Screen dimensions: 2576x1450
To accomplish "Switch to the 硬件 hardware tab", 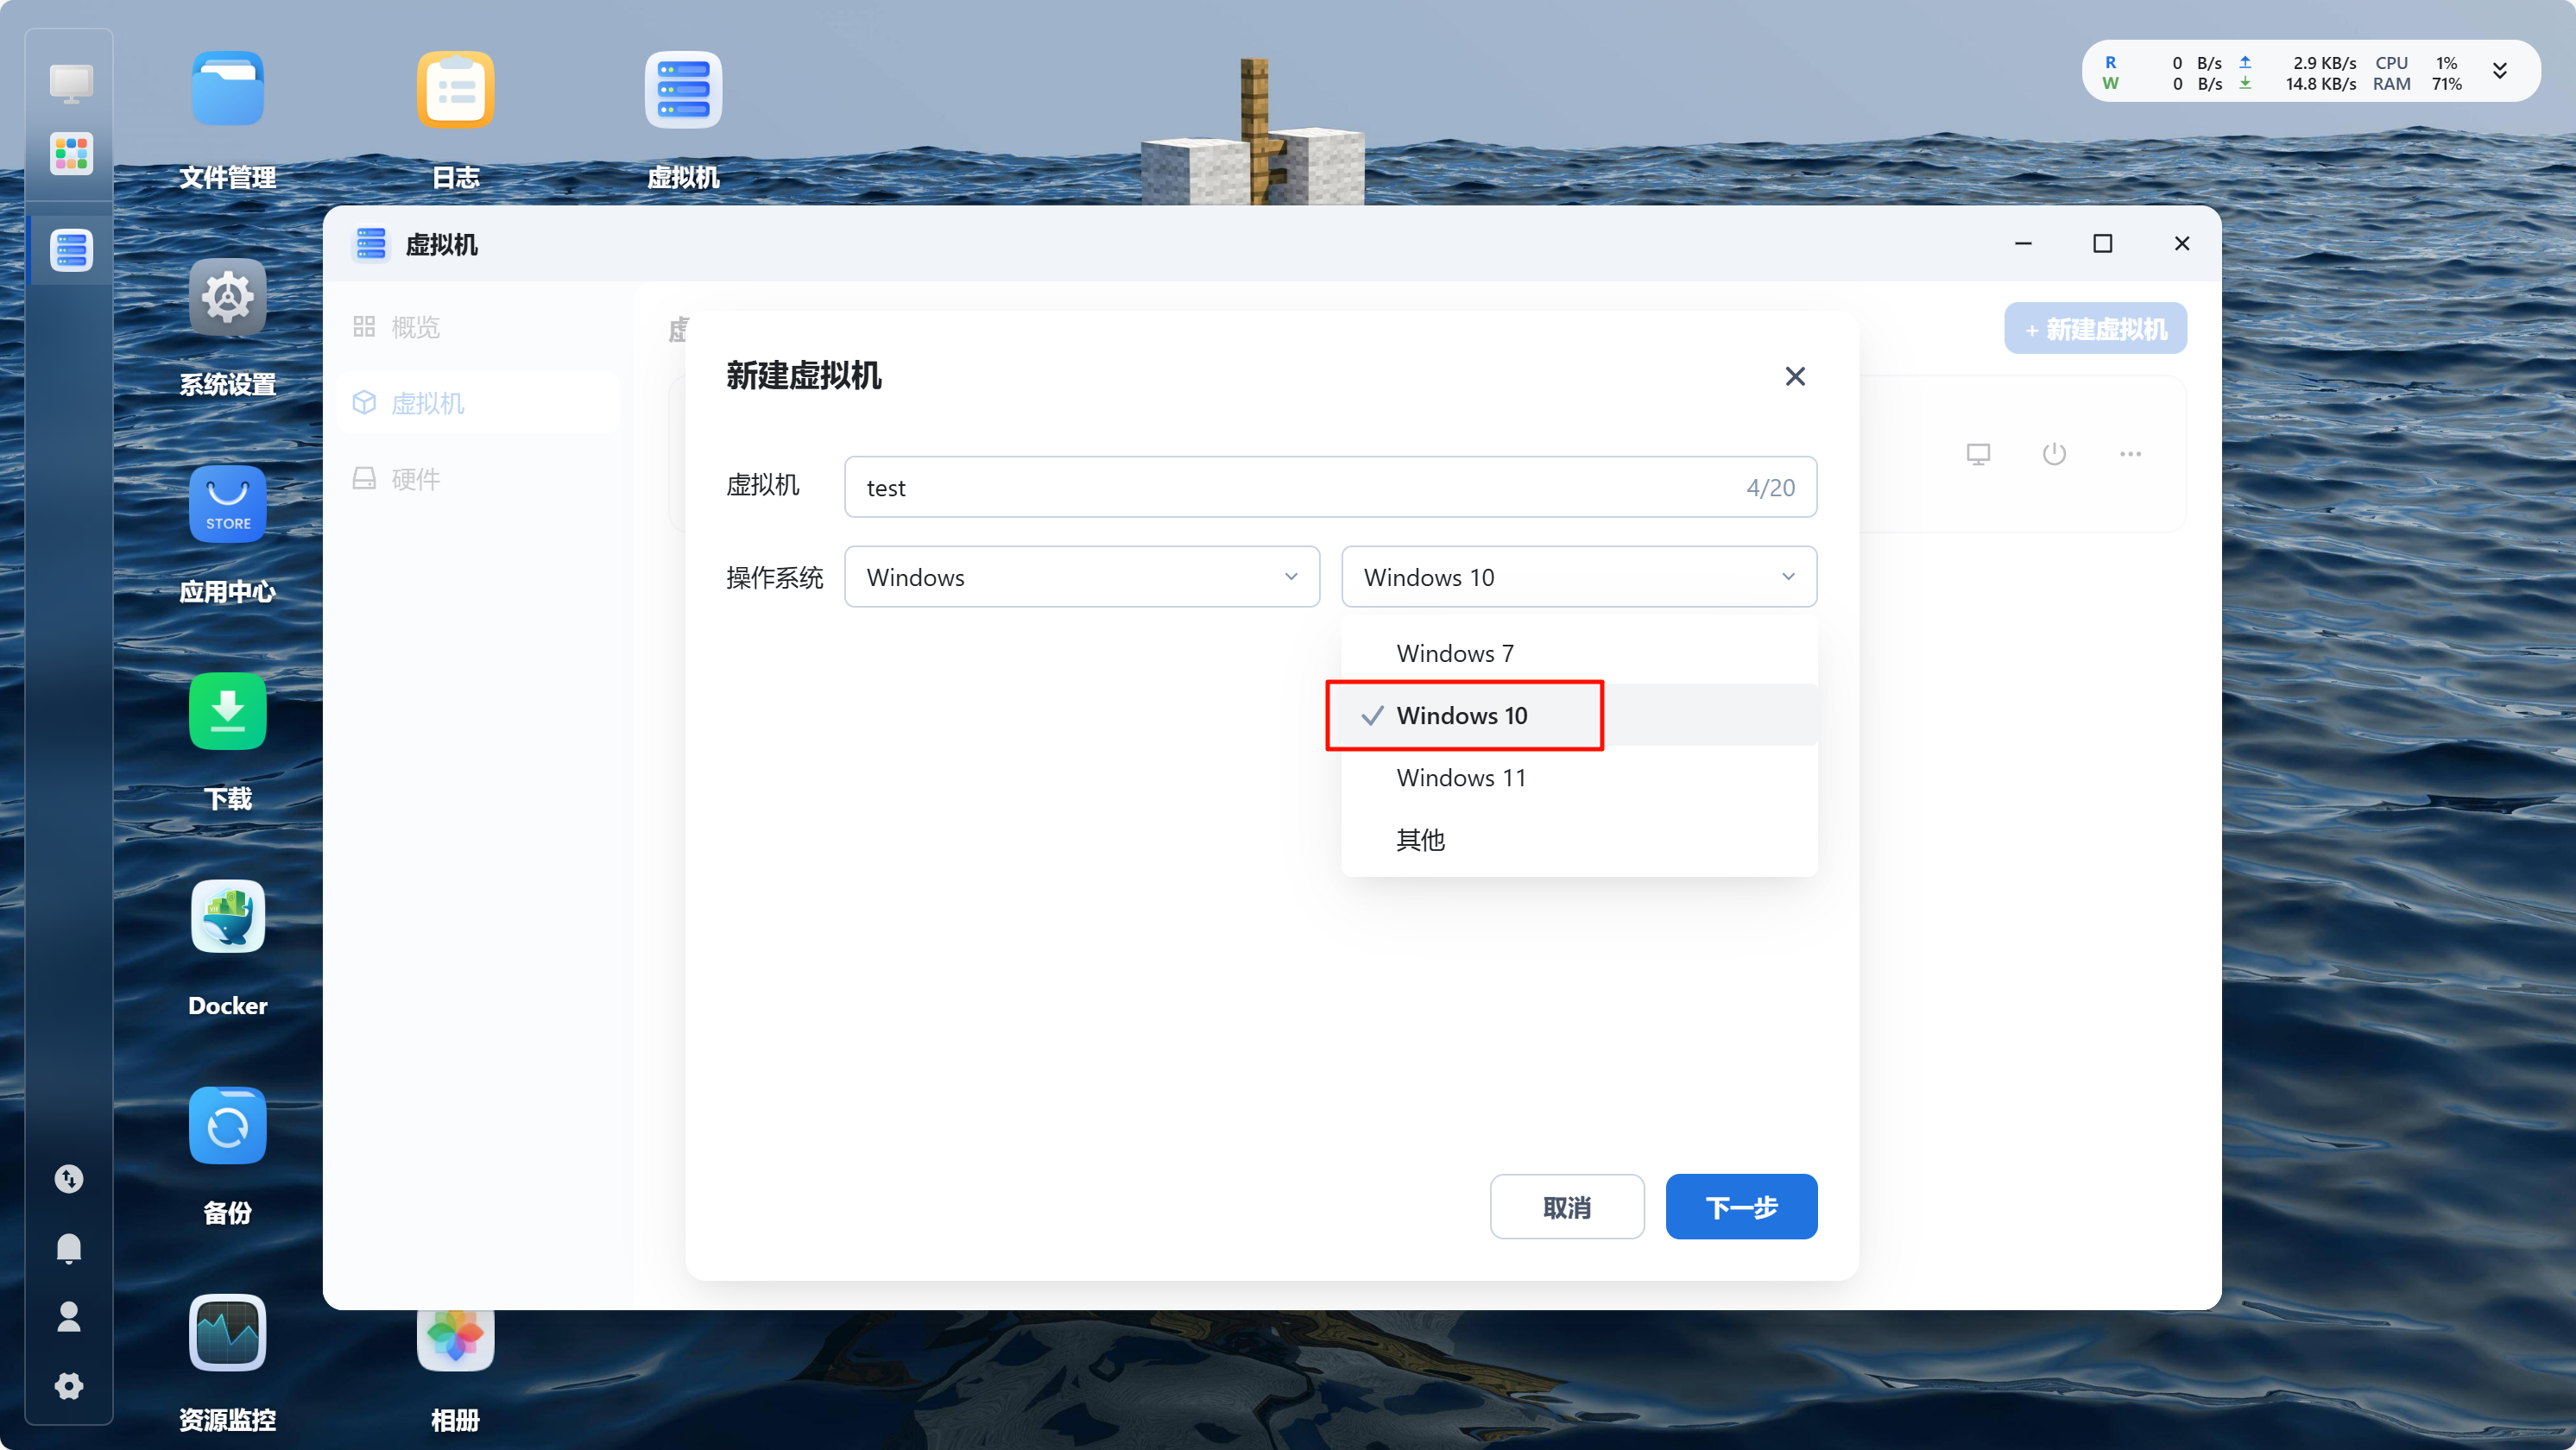I will [x=478, y=479].
